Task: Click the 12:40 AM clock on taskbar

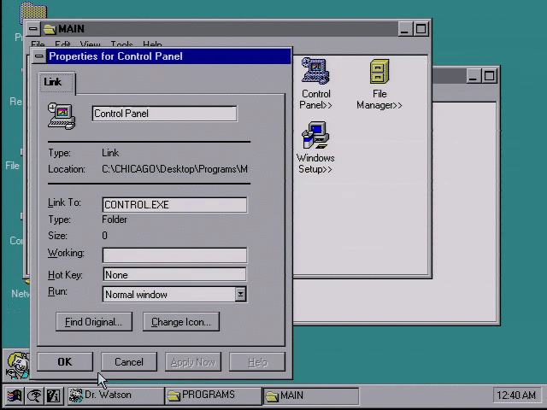Action: pos(516,395)
